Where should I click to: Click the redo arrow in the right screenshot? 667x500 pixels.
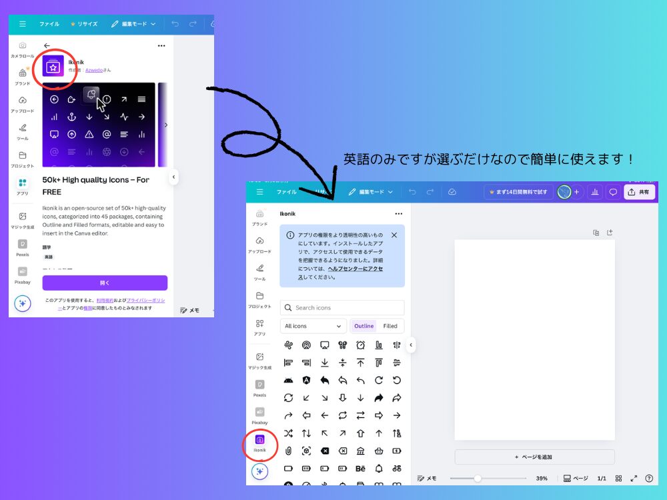coord(430,192)
